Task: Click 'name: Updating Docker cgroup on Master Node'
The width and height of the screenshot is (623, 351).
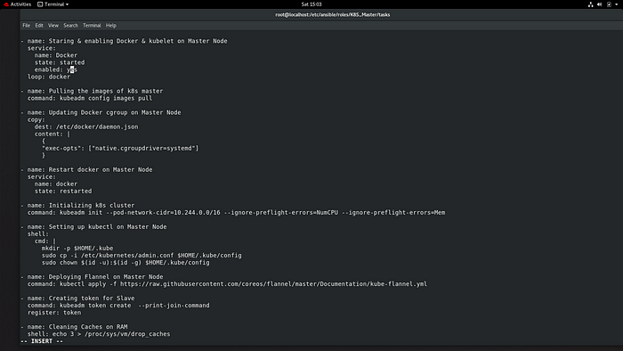Action: click(x=104, y=112)
